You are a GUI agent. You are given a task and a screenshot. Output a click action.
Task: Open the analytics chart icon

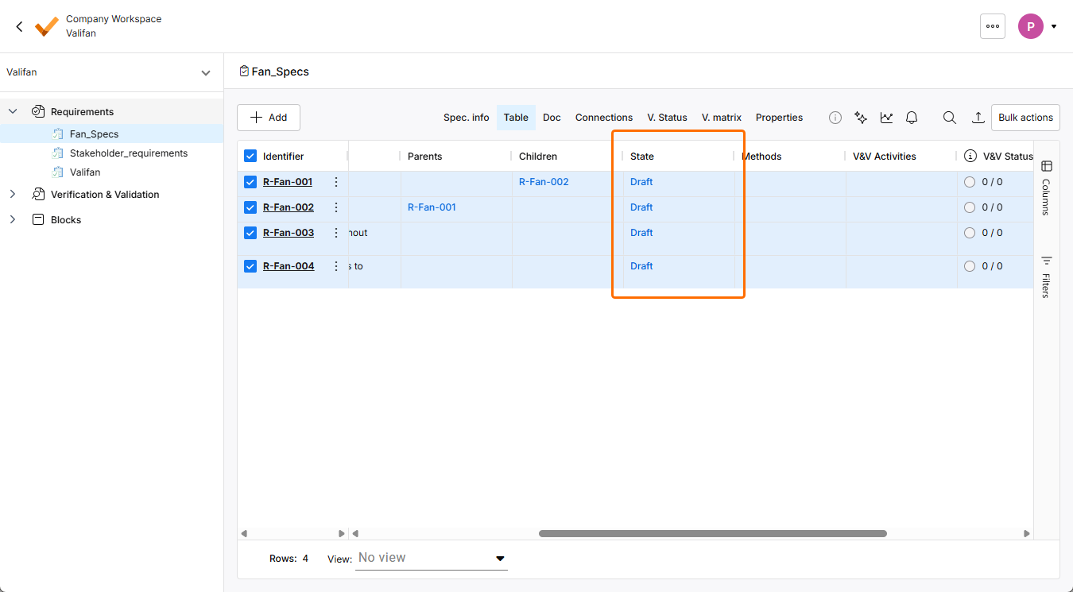pyautogui.click(x=886, y=118)
